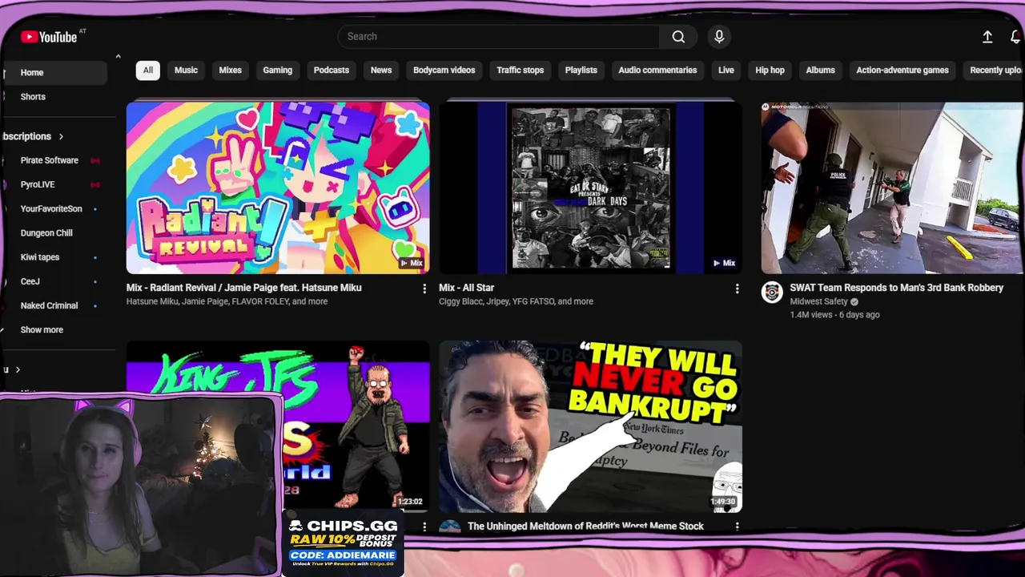
Task: Open options for King TFS video
Action: [x=424, y=527]
